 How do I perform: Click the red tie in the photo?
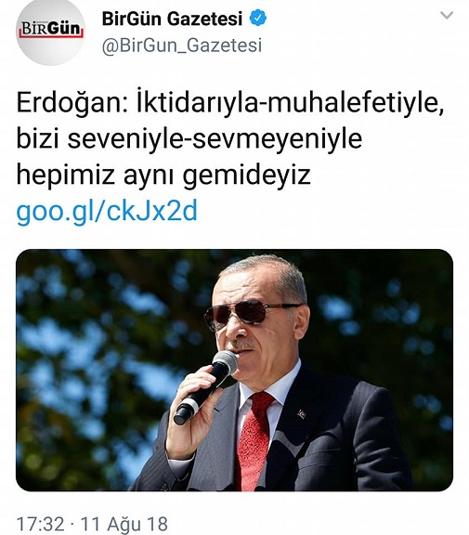point(254,440)
